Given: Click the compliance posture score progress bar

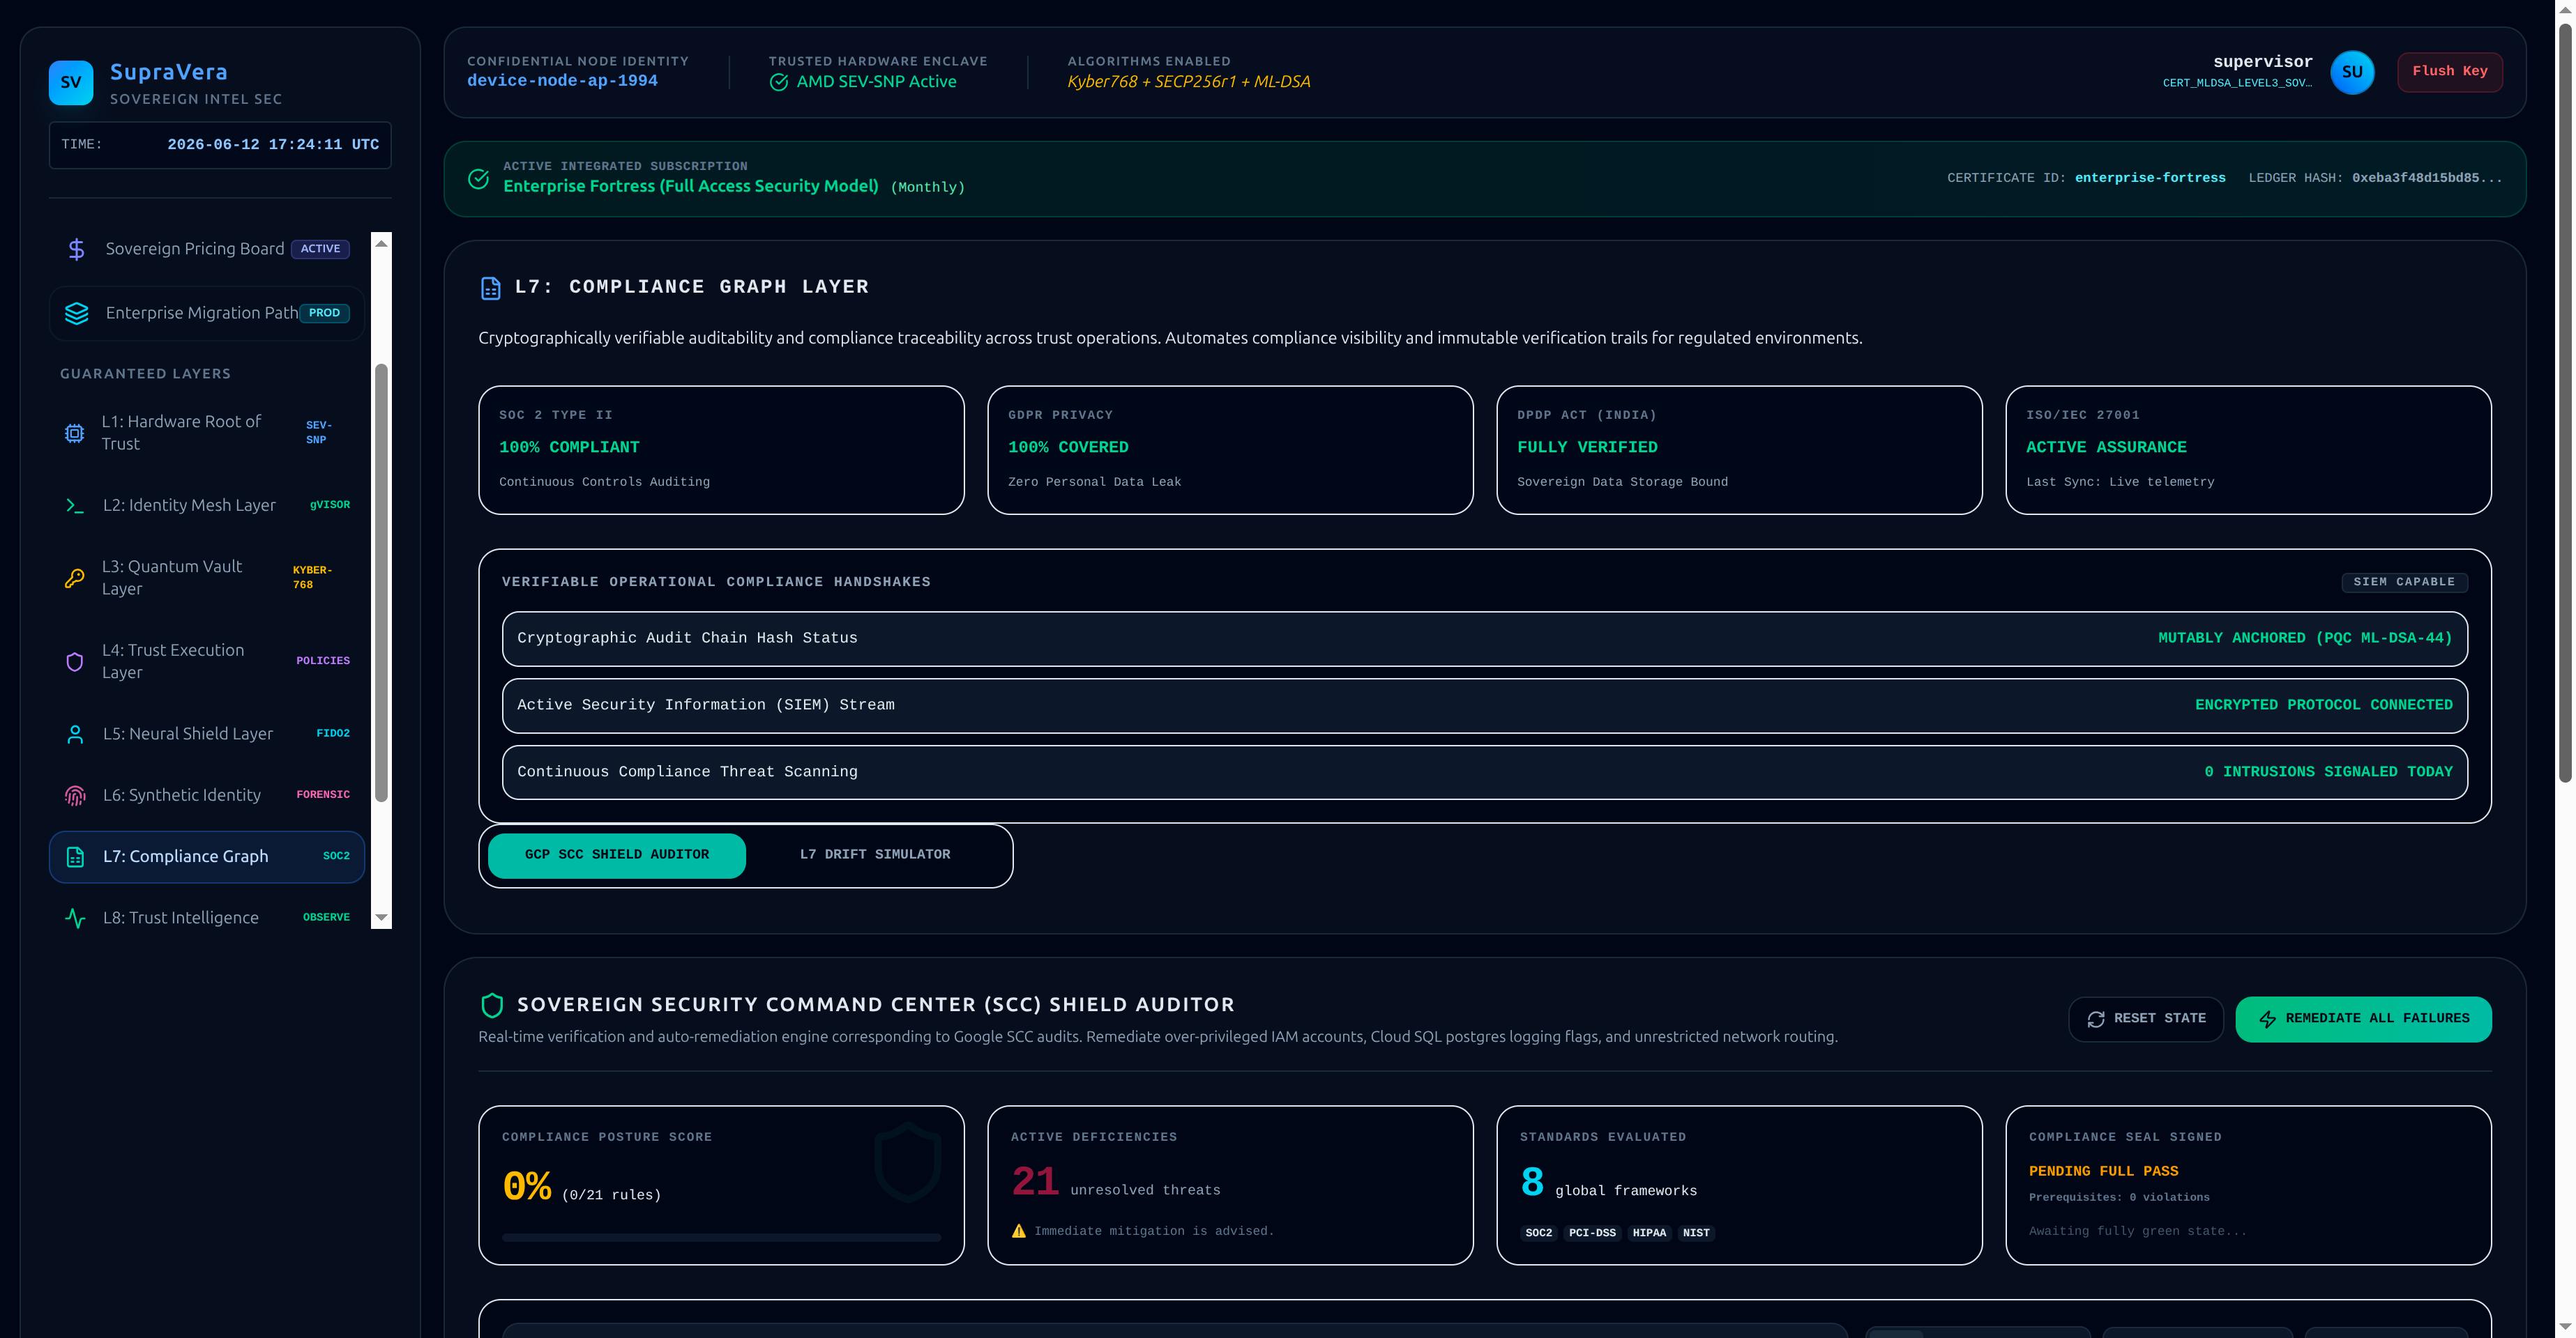Looking at the screenshot, I should [721, 1238].
